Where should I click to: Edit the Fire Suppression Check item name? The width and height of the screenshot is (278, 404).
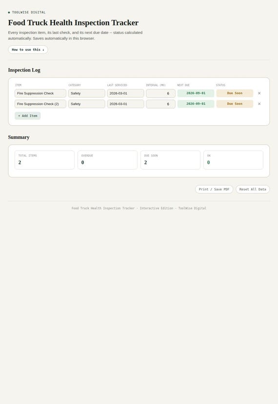tap(40, 93)
